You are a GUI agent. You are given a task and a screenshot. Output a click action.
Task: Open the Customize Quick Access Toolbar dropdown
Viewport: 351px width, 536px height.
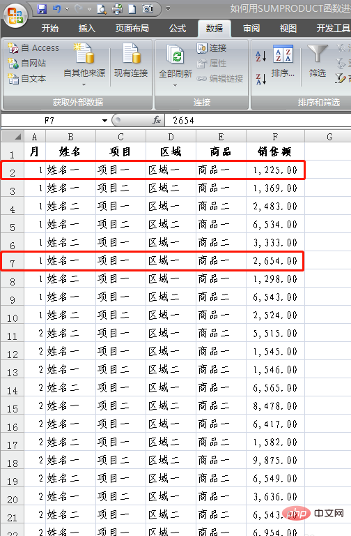pos(168,9)
